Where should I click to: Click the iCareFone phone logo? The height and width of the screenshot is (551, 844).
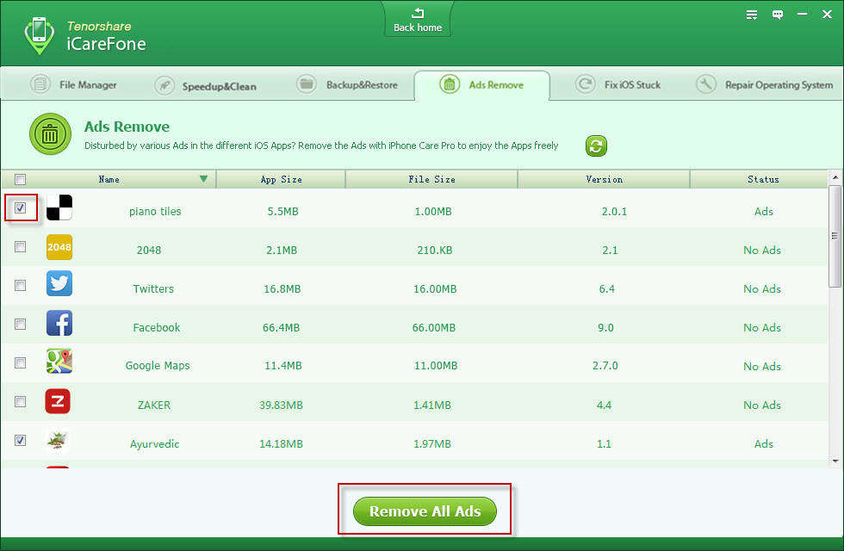click(40, 35)
